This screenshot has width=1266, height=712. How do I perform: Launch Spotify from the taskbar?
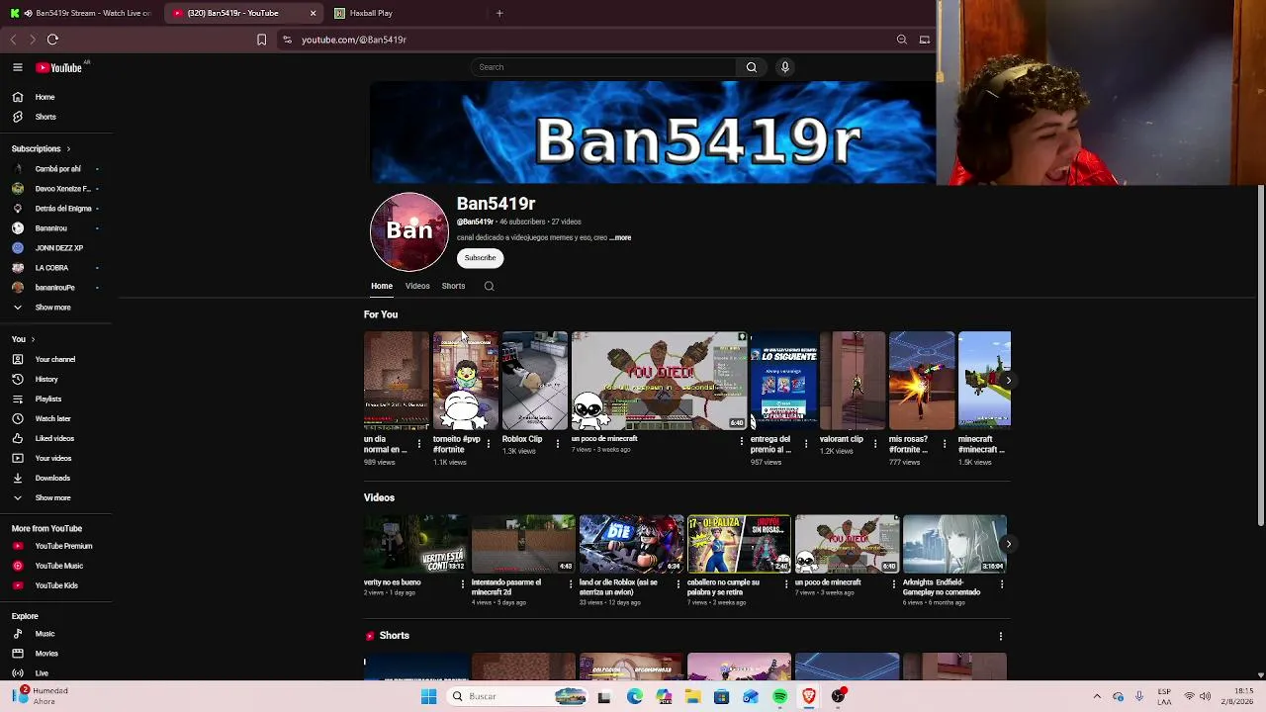tap(780, 696)
